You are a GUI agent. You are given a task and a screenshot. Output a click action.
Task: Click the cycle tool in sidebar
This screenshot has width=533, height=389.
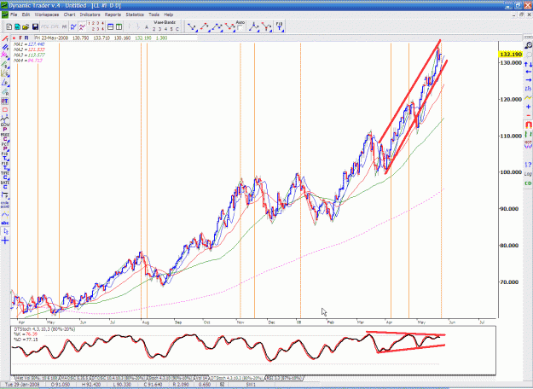(5, 205)
